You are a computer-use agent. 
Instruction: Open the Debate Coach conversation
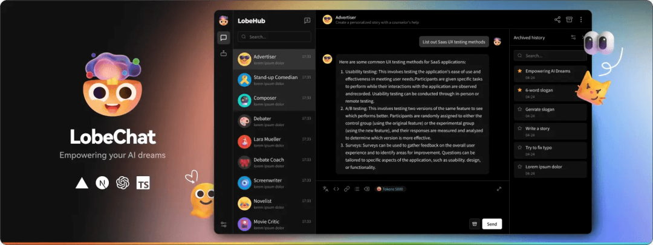(x=274, y=162)
